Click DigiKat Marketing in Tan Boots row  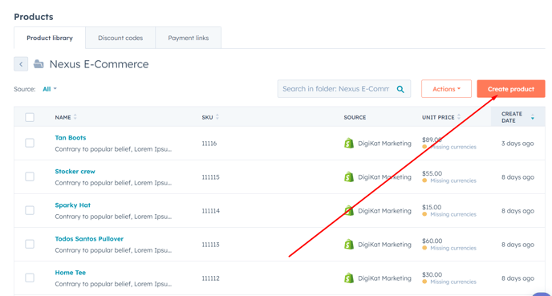(384, 144)
